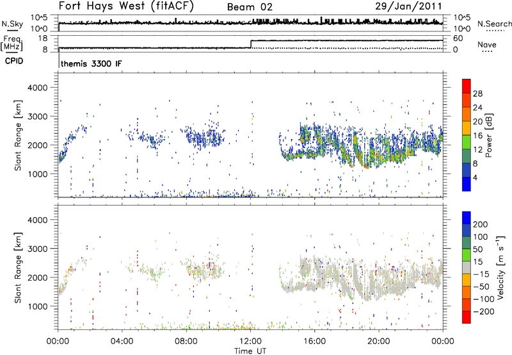Click the '1000' tick on the velocity panel
This screenshot has width=512, height=355.
(37, 306)
